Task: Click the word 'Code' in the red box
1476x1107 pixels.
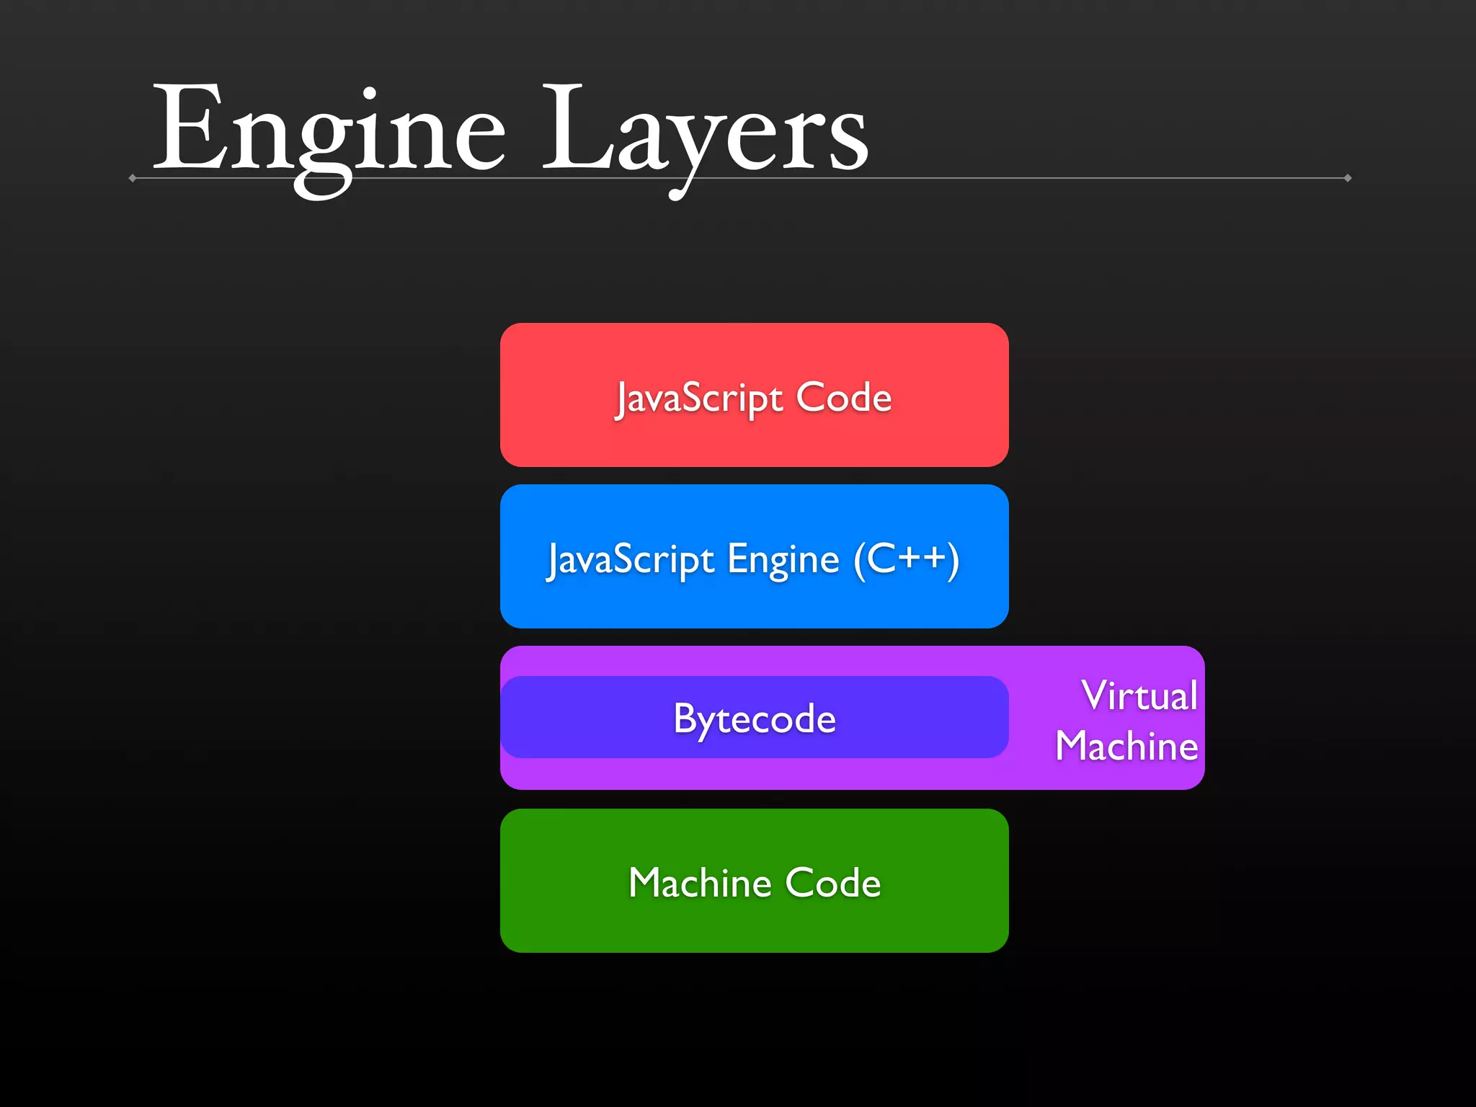Action: click(x=844, y=398)
